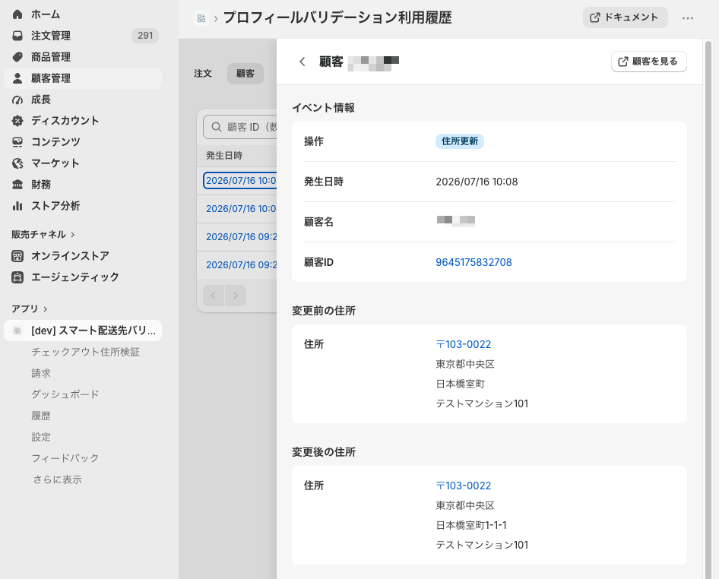Image resolution: width=719 pixels, height=579 pixels.
Task: Click the person icon next to 顧客管理
Action: (17, 78)
